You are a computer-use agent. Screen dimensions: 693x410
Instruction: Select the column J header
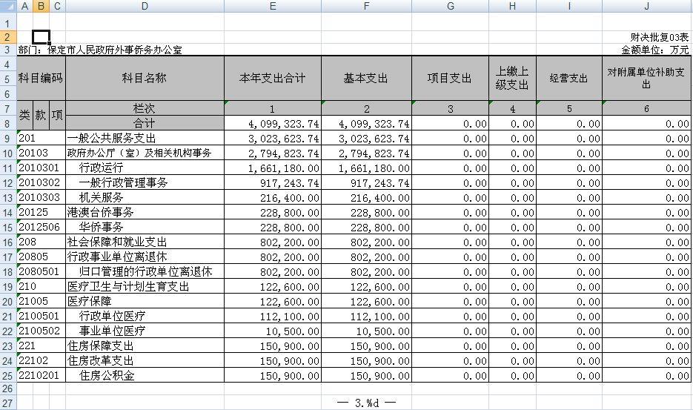[x=646, y=6]
